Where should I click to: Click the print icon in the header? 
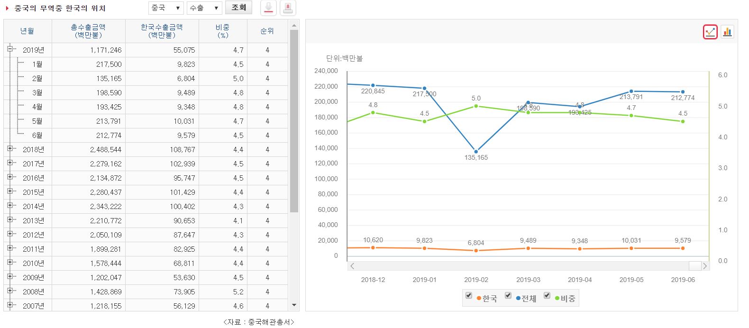[288, 8]
